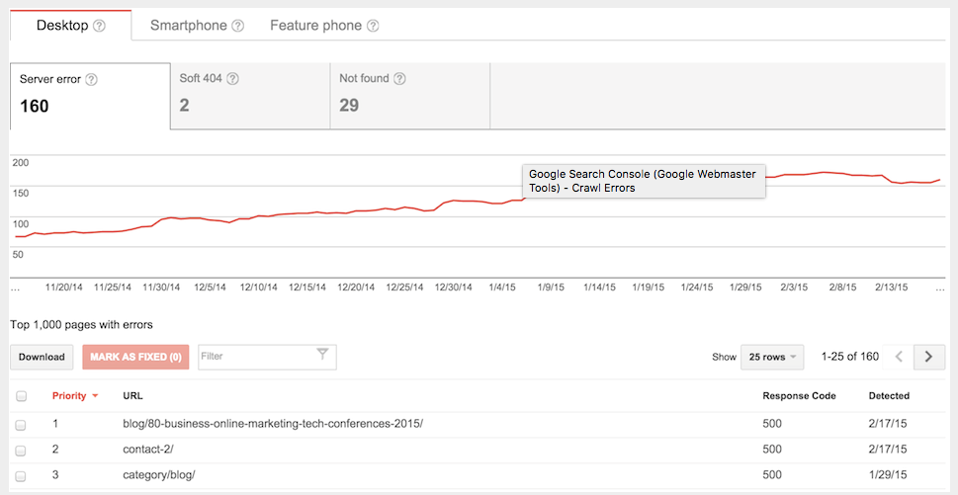This screenshot has width=958, height=495.
Task: Click help icon next to Not found
Action: [399, 79]
